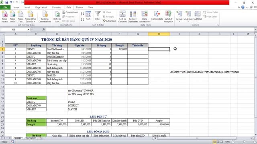Select the AND(D3>=DATE formula text cell

click(204, 72)
